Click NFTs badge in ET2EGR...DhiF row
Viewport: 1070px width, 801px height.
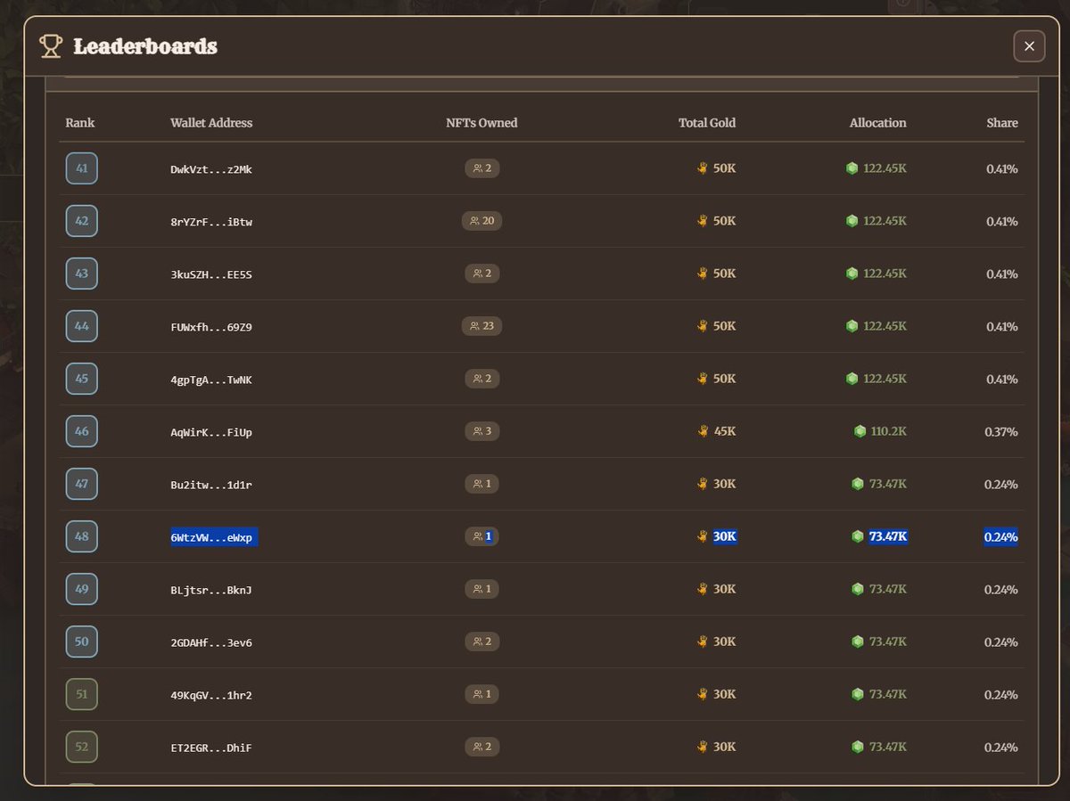pos(482,747)
